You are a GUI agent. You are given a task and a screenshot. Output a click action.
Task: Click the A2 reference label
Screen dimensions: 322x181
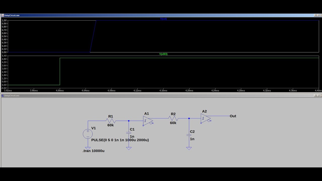[x=204, y=111]
